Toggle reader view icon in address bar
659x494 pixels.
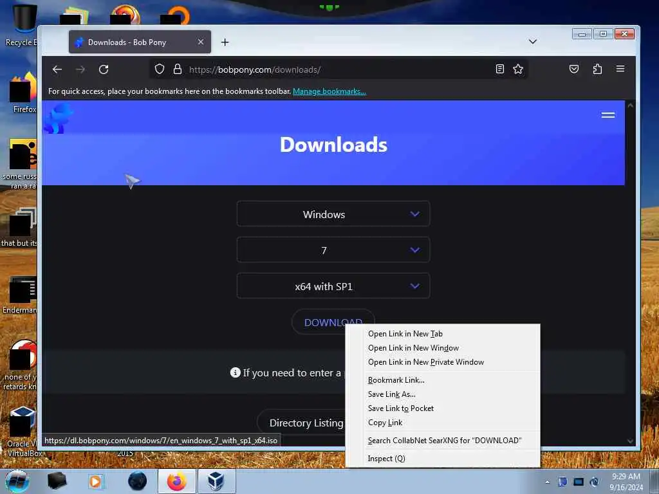pyautogui.click(x=499, y=69)
